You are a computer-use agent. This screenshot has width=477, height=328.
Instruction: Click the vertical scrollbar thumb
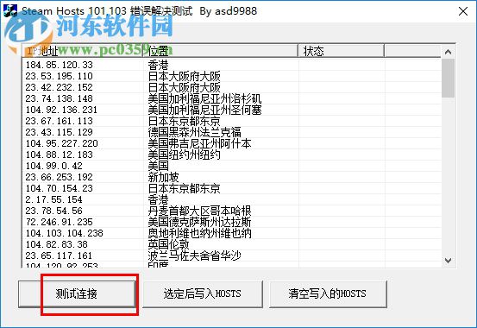pos(448,79)
